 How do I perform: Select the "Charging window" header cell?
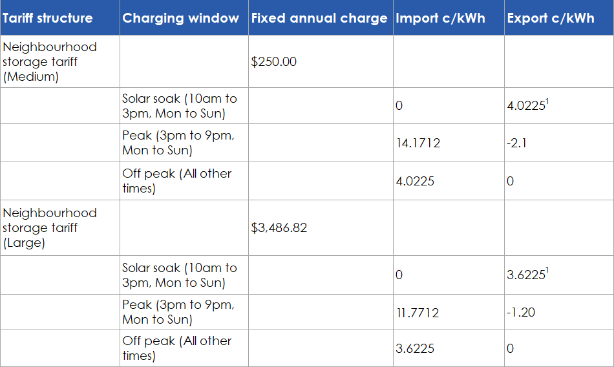pos(180,18)
